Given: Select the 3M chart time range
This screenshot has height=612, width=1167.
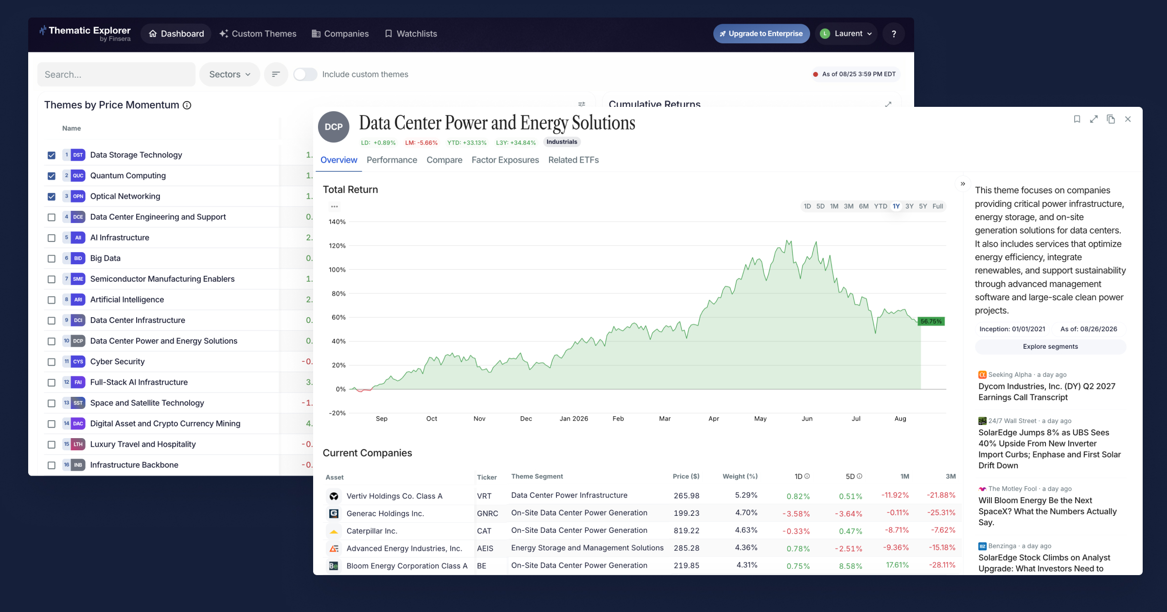Looking at the screenshot, I should coord(849,206).
